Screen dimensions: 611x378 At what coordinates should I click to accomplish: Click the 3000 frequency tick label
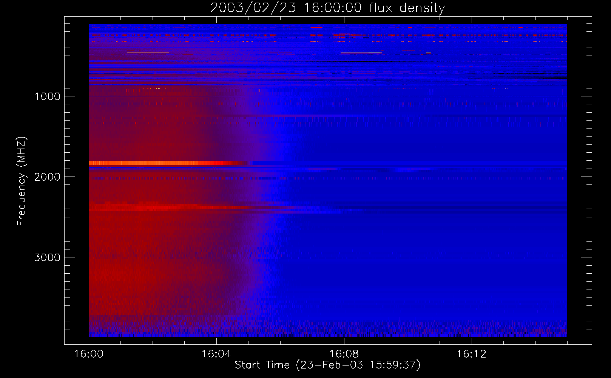pyautogui.click(x=47, y=257)
